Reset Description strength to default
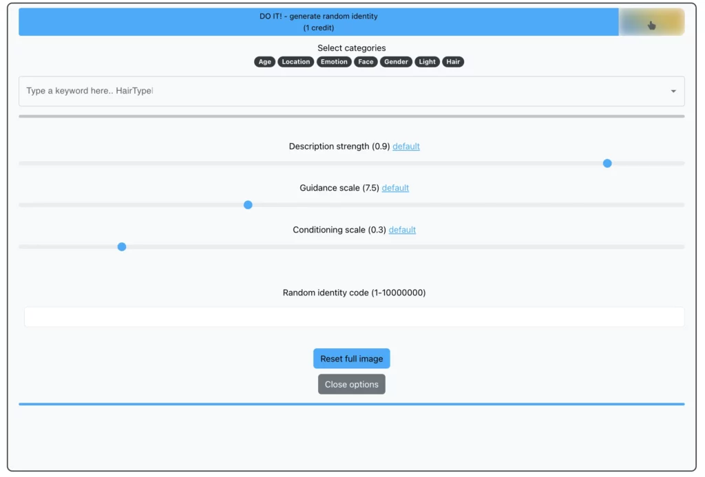705x477 pixels. coord(406,146)
